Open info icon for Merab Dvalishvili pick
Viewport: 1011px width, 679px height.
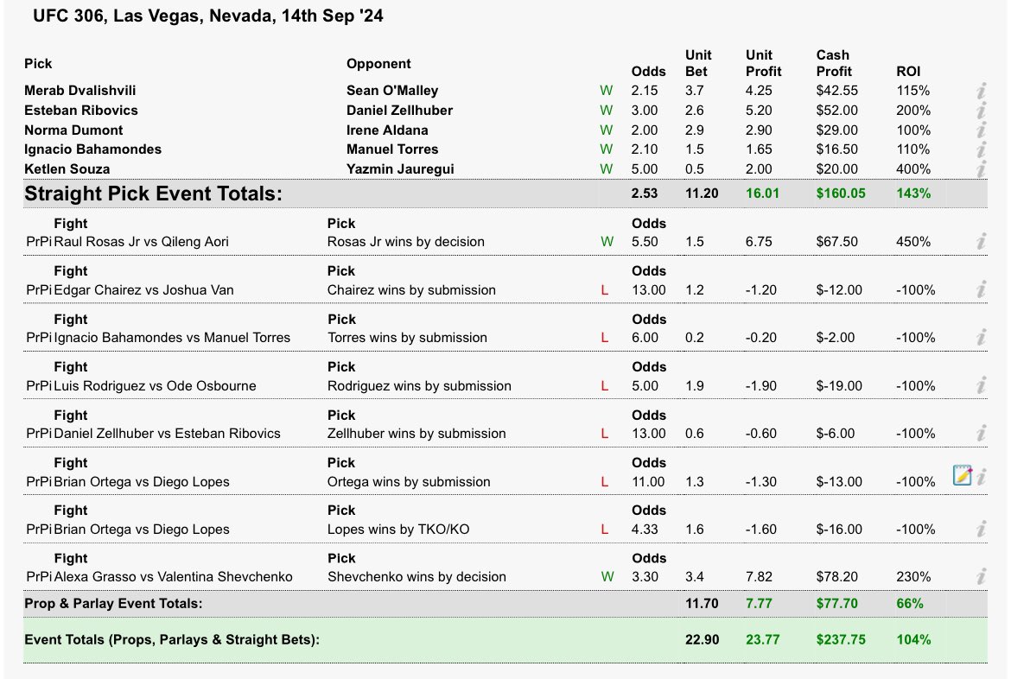coord(981,91)
